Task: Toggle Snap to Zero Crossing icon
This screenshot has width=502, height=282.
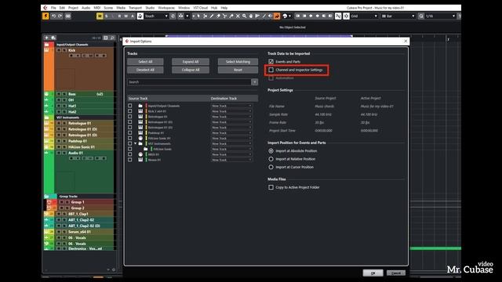Action: [338, 16]
